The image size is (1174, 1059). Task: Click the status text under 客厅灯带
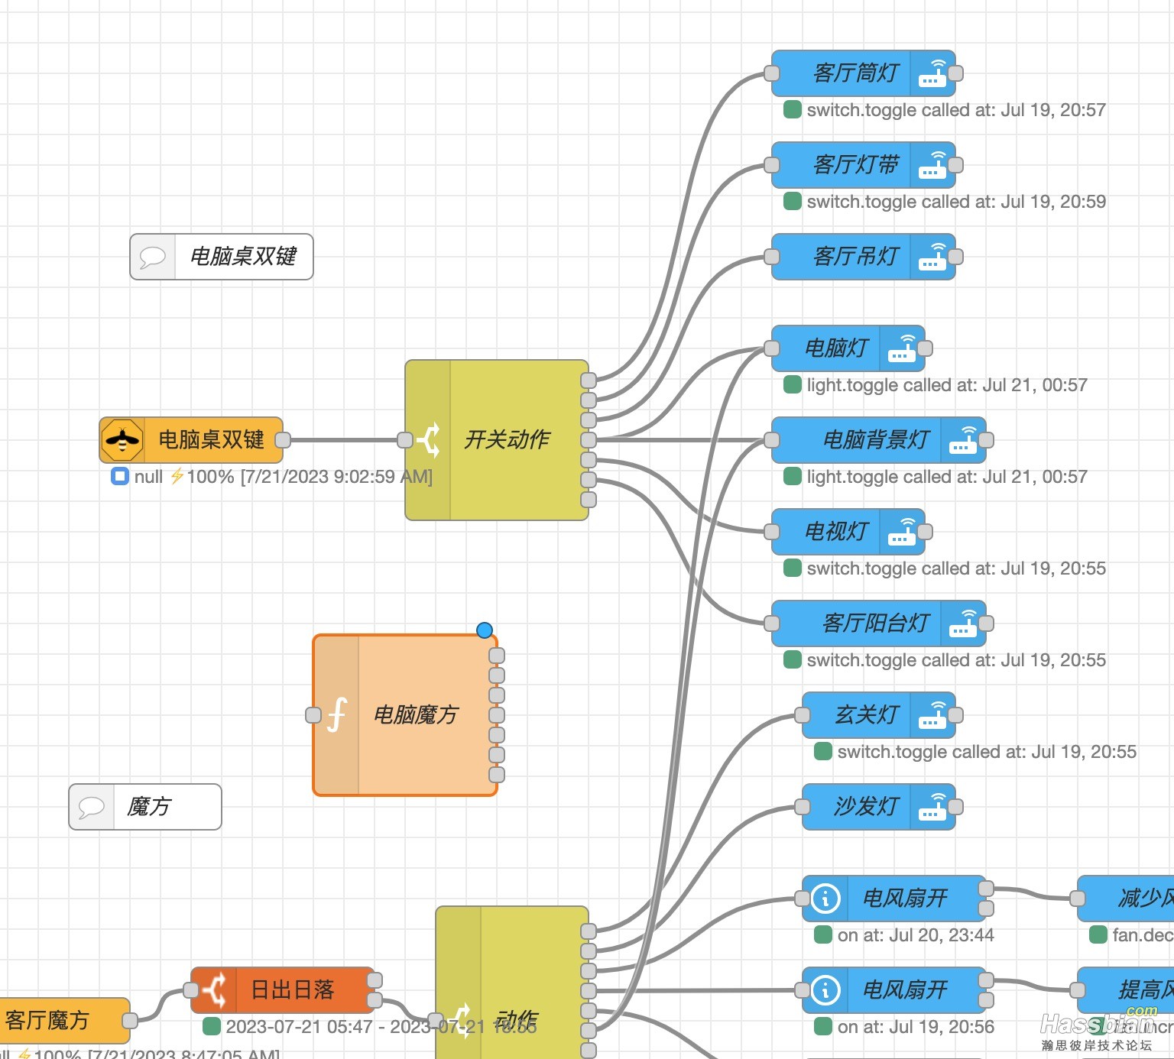coord(956,202)
